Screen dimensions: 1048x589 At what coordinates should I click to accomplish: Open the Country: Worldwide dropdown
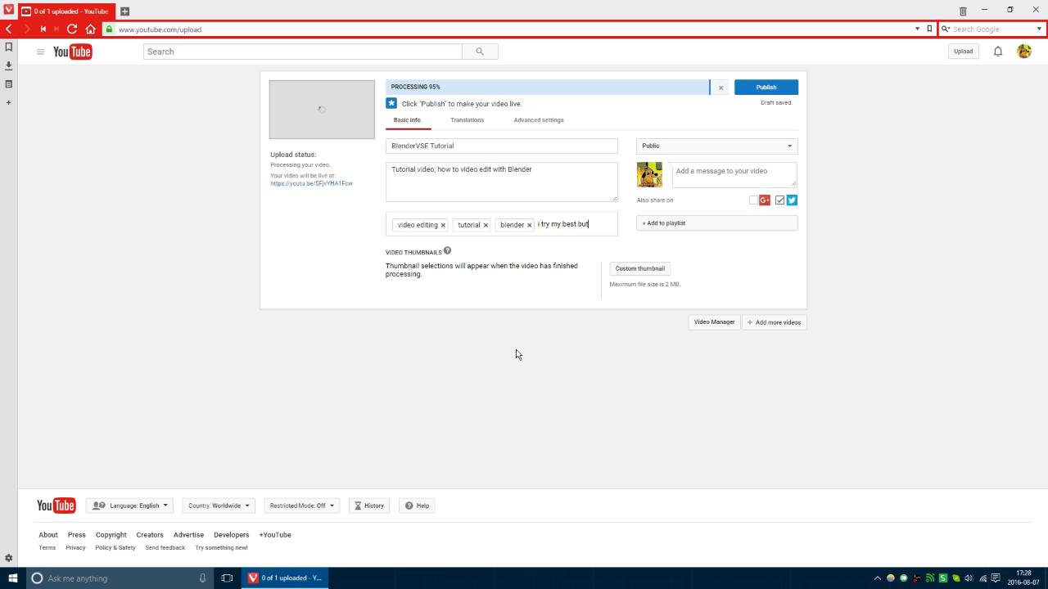(219, 506)
